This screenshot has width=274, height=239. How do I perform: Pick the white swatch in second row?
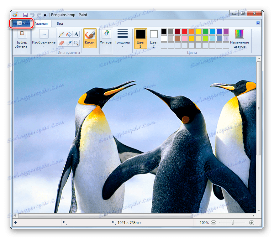click(x=164, y=39)
